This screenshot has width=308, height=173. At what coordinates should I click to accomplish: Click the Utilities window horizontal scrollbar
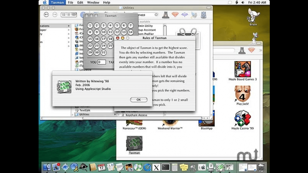click(142, 118)
